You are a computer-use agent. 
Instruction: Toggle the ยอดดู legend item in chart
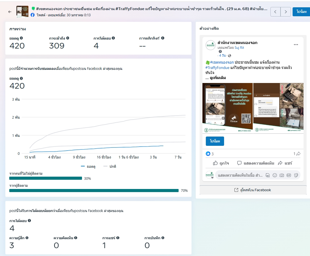(88, 166)
